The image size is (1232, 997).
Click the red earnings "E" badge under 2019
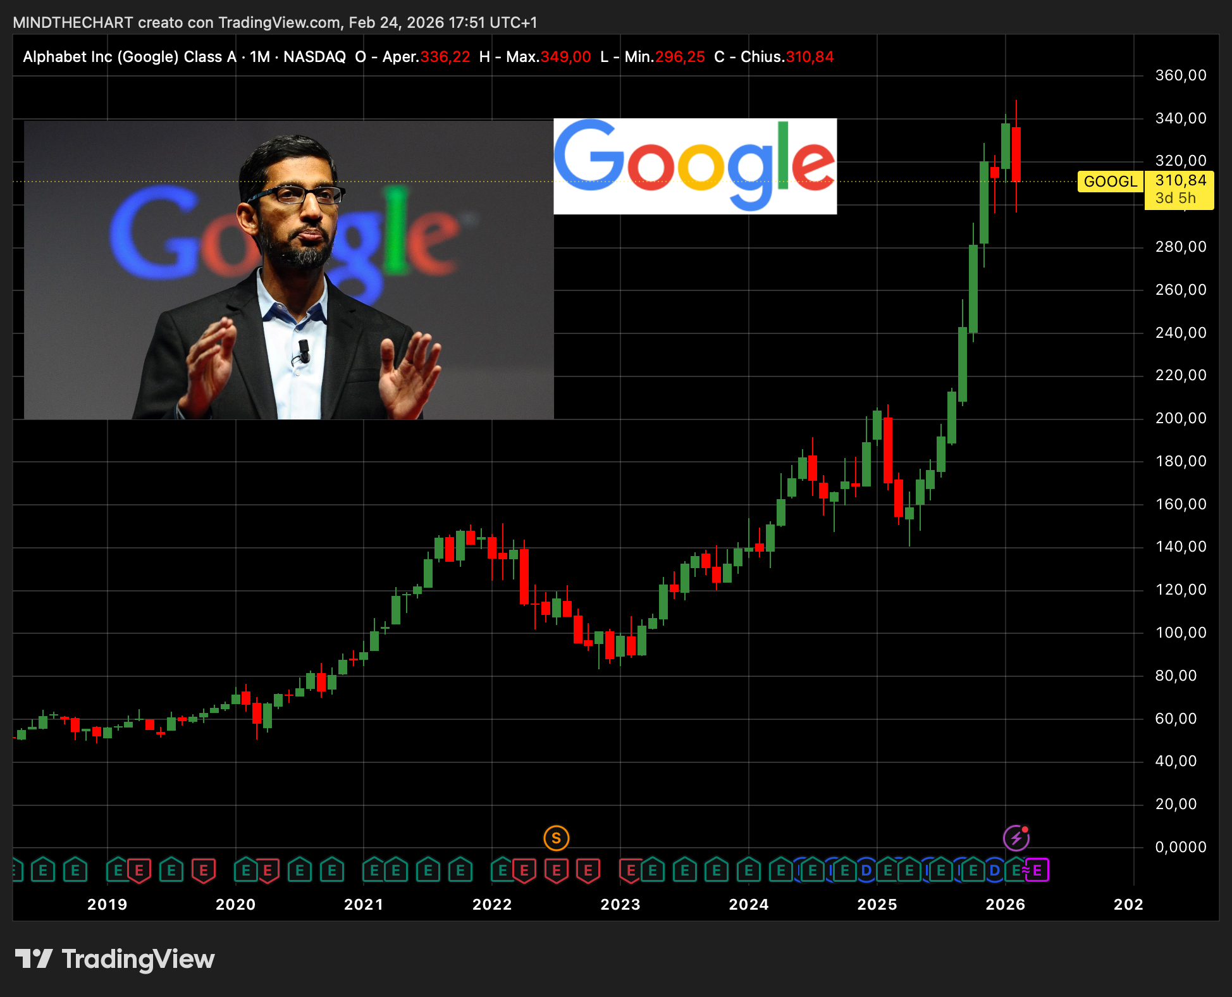(x=139, y=870)
